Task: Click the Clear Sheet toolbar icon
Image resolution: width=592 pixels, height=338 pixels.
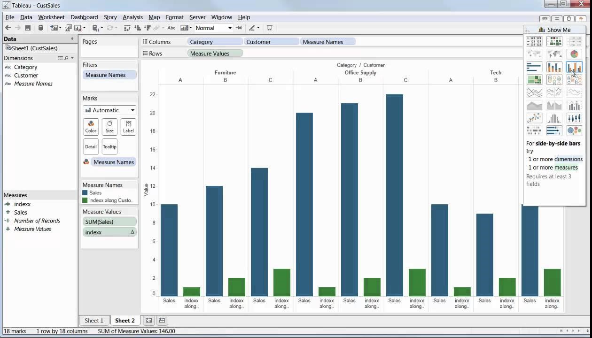Action: tap(79, 28)
